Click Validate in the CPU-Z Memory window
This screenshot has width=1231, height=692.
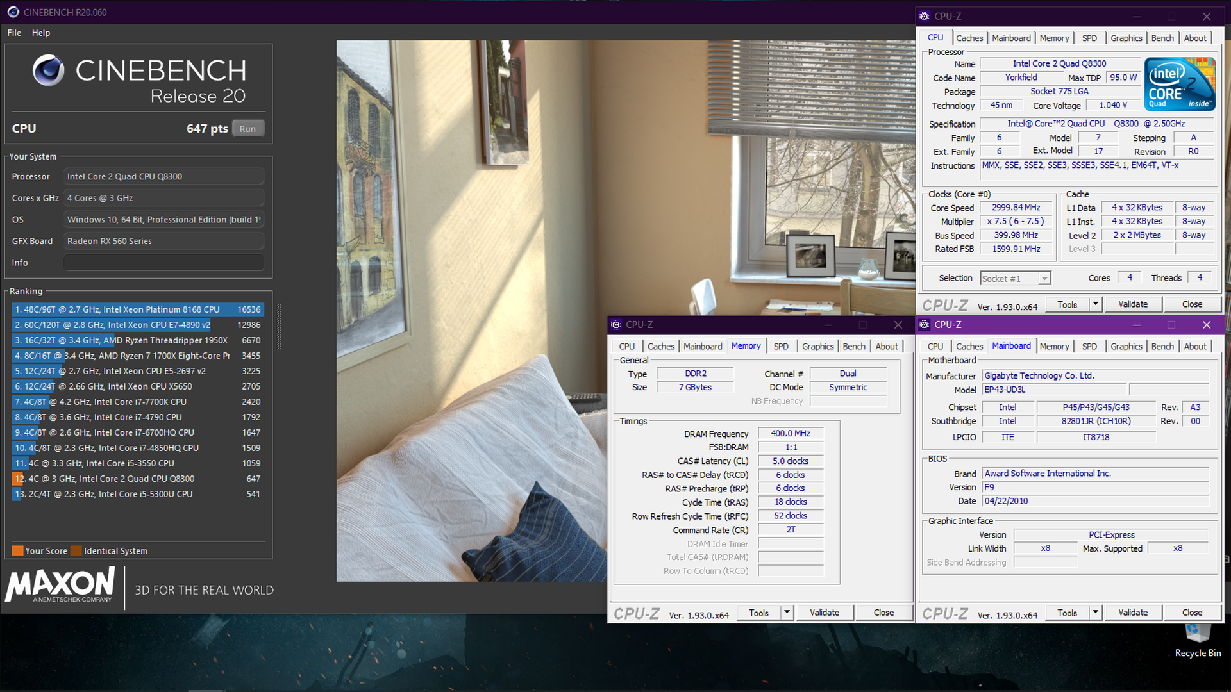click(x=824, y=613)
